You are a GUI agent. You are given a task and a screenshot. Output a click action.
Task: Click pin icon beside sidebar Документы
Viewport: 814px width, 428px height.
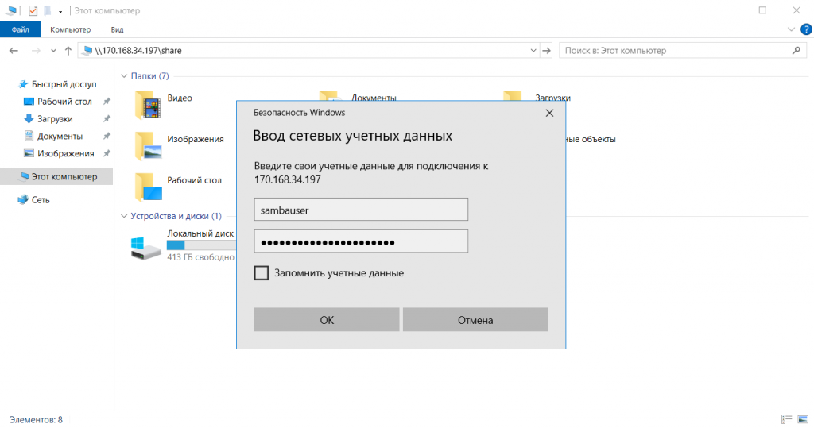pos(107,136)
